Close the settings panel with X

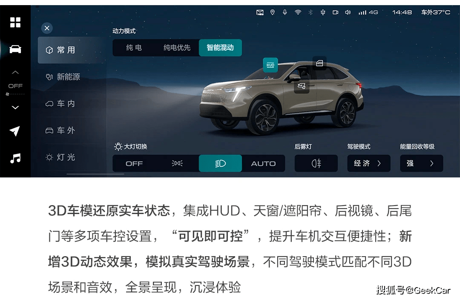coord(47,28)
